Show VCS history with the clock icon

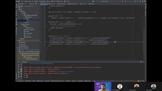click(135, 1)
